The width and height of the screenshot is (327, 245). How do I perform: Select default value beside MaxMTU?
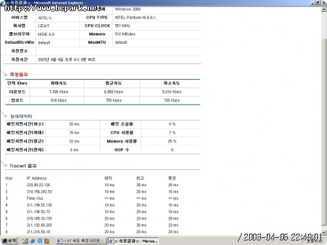click(x=121, y=42)
